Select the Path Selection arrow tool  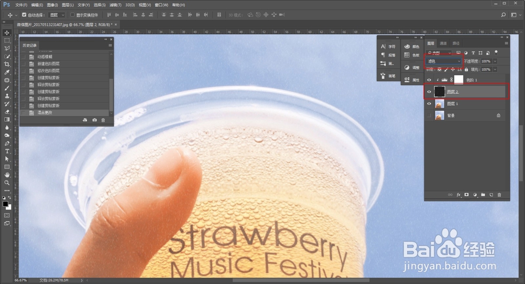pyautogui.click(x=7, y=159)
